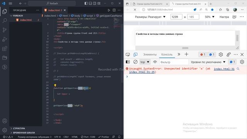Toggle live expression eye icon
Viewport: 247px width, 139px height.
[x=155, y=62]
